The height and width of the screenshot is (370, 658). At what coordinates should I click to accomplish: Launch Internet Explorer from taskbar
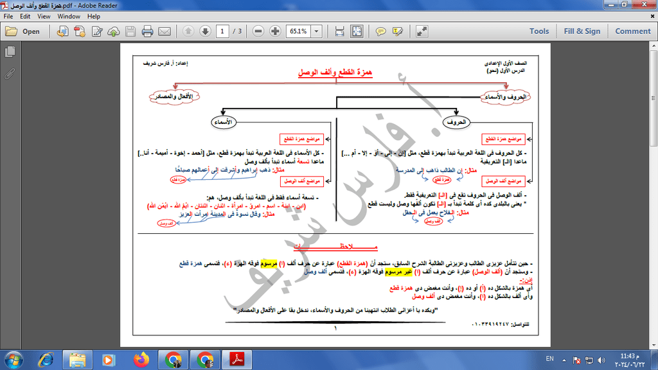(x=46, y=360)
